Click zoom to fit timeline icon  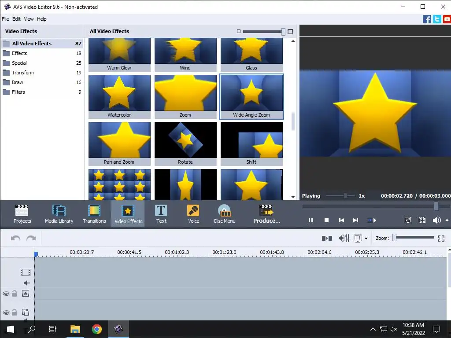(x=441, y=238)
